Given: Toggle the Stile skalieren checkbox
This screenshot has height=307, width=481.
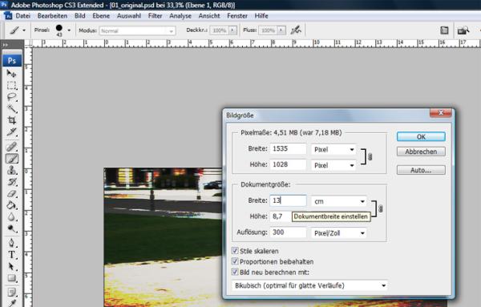Looking at the screenshot, I should [x=235, y=251].
